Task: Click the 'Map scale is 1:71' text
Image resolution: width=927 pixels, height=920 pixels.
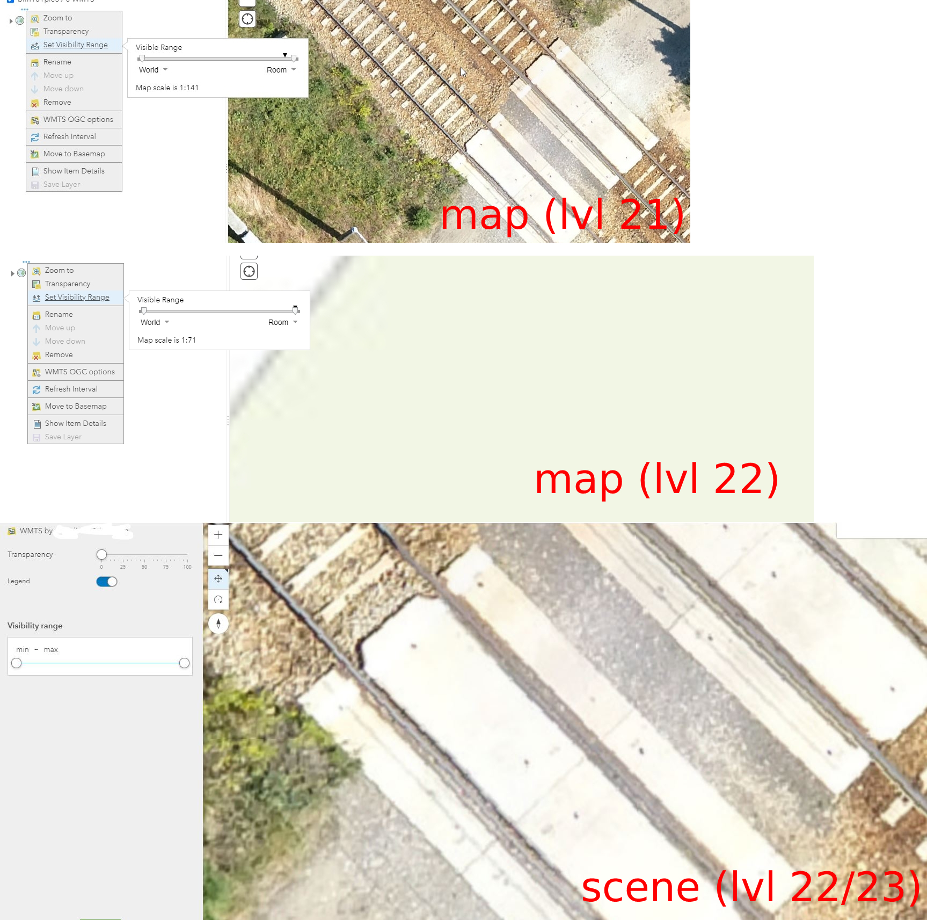Action: coord(166,341)
